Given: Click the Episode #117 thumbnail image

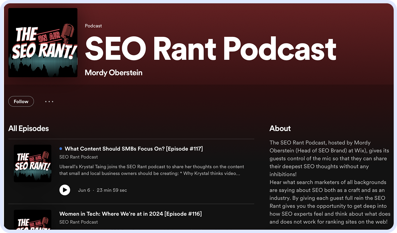Looking at the screenshot, I should click(x=32, y=163).
